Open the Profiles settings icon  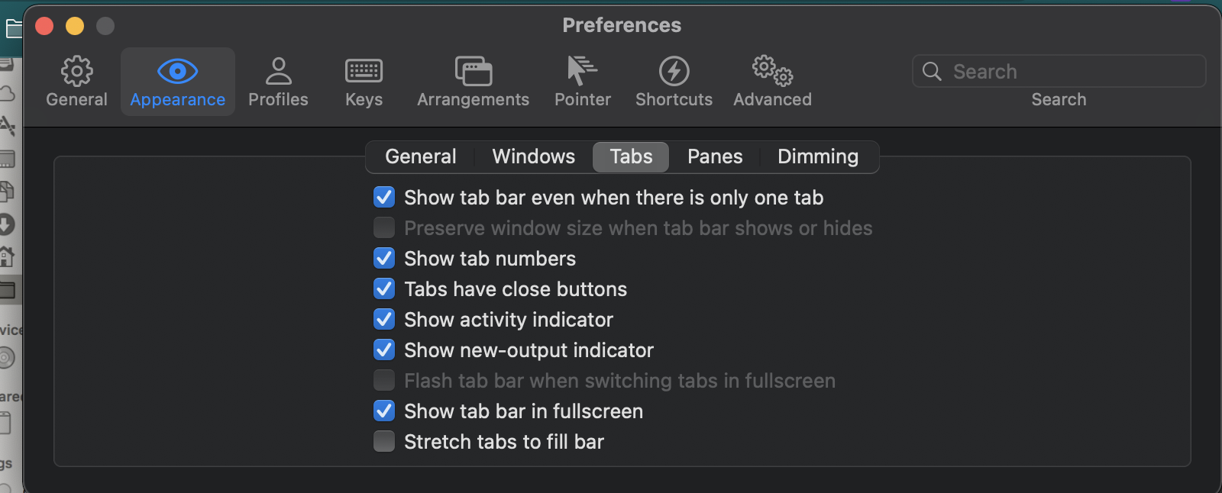[278, 80]
